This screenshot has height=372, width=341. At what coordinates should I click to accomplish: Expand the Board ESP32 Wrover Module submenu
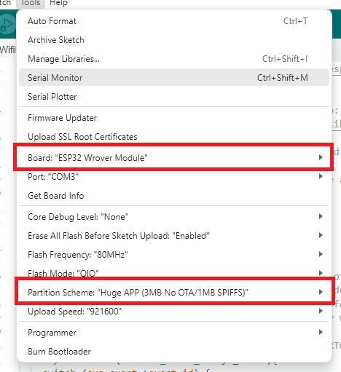tap(174, 158)
